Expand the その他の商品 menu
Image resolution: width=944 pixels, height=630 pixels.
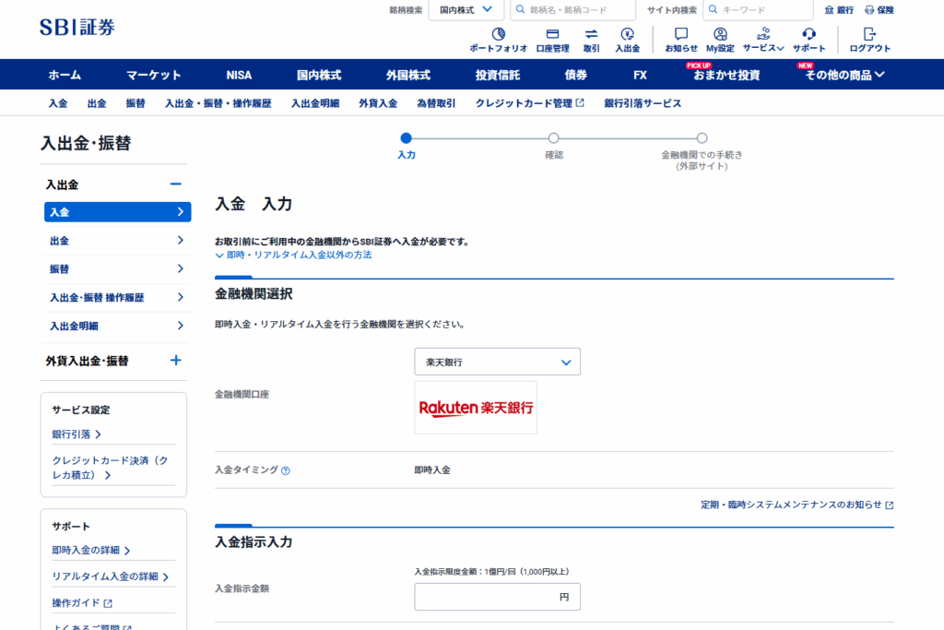(845, 75)
